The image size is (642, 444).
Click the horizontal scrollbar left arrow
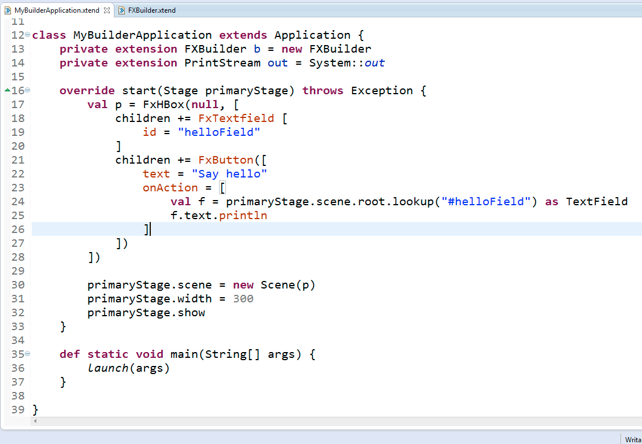(36, 421)
